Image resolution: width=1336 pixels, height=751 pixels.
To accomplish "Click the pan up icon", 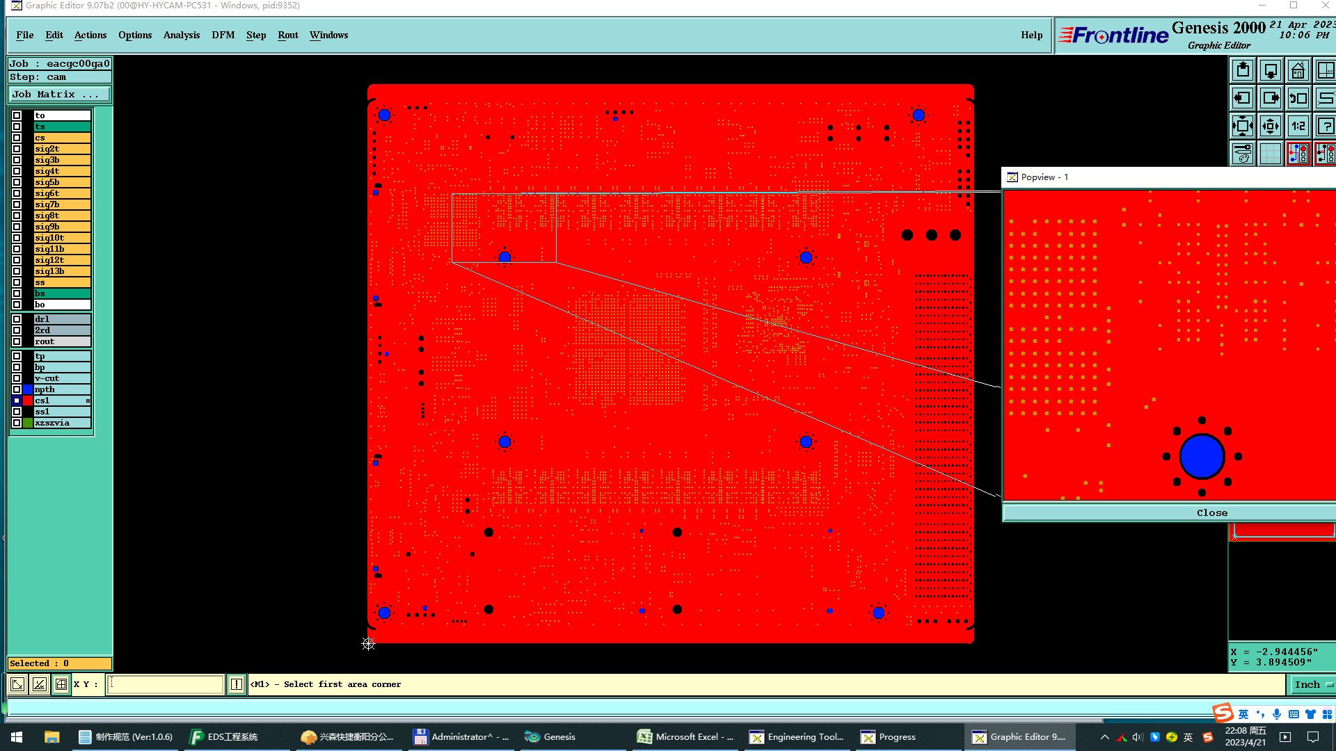I will tap(1243, 71).
